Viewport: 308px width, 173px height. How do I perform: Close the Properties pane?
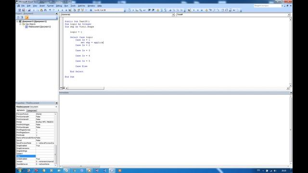pos(57,103)
